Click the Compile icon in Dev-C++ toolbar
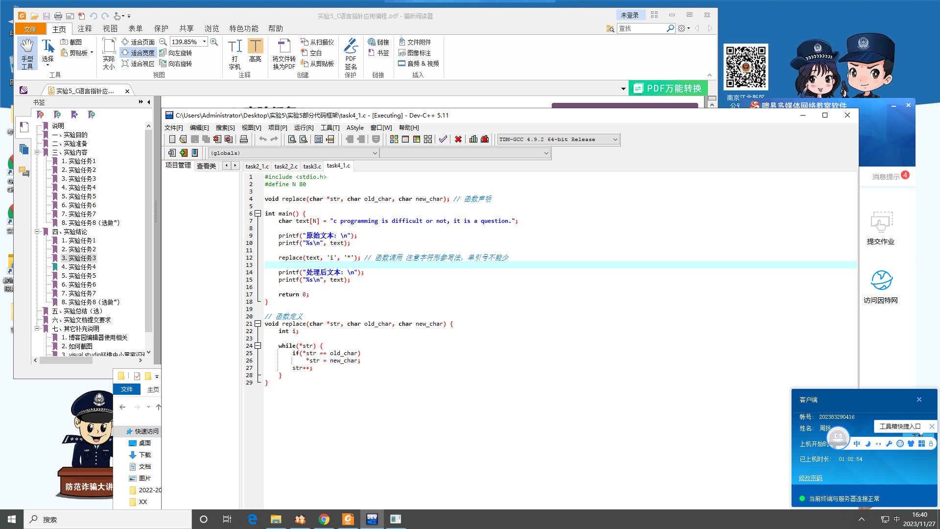This screenshot has height=529, width=940. coord(394,140)
